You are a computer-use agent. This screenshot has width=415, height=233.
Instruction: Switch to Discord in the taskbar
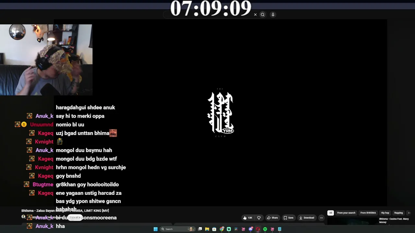pos(251,229)
